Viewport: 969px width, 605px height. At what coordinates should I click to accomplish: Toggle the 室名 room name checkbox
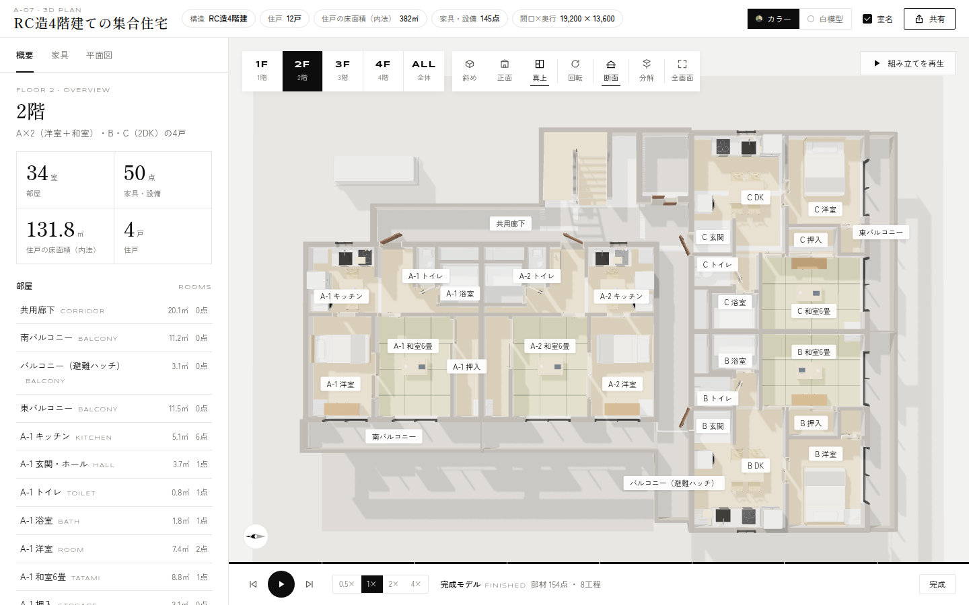pyautogui.click(x=877, y=19)
